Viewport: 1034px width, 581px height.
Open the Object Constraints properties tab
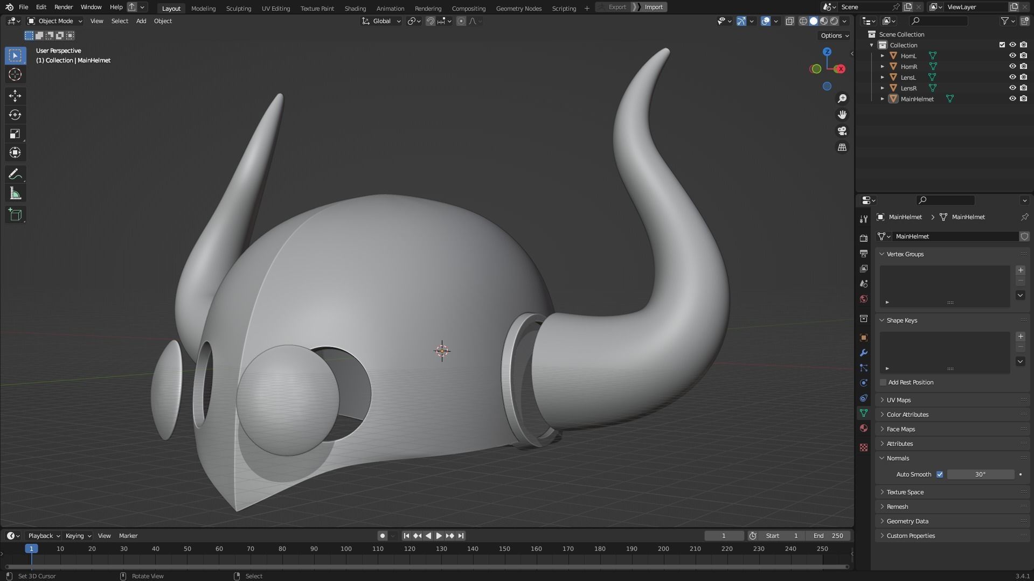pyautogui.click(x=864, y=398)
